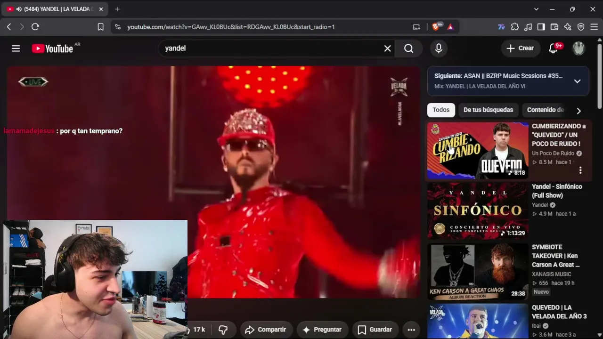
Task: Open the Extensions puzzle icon
Action: (515, 27)
